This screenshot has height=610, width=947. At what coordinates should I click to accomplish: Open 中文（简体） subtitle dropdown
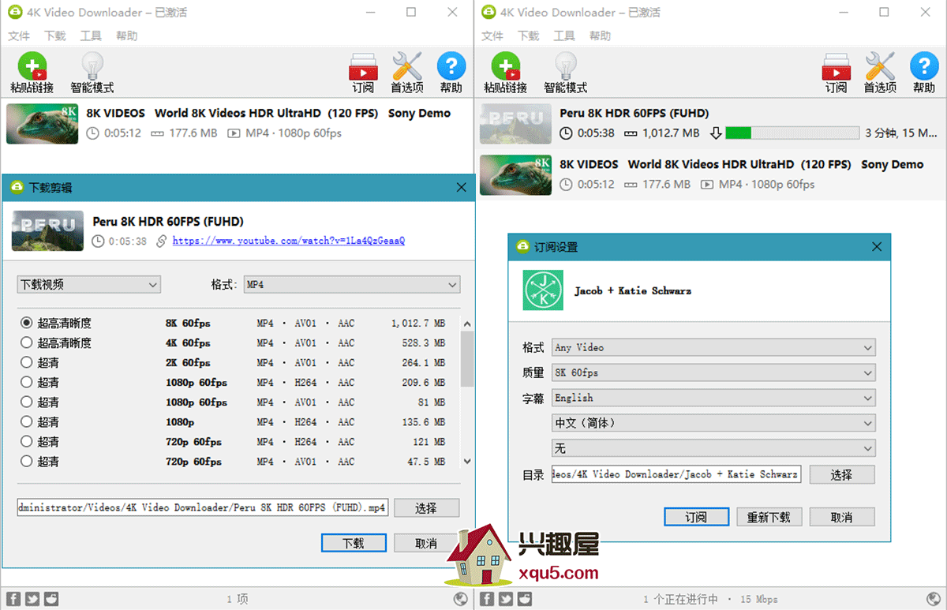(713, 423)
